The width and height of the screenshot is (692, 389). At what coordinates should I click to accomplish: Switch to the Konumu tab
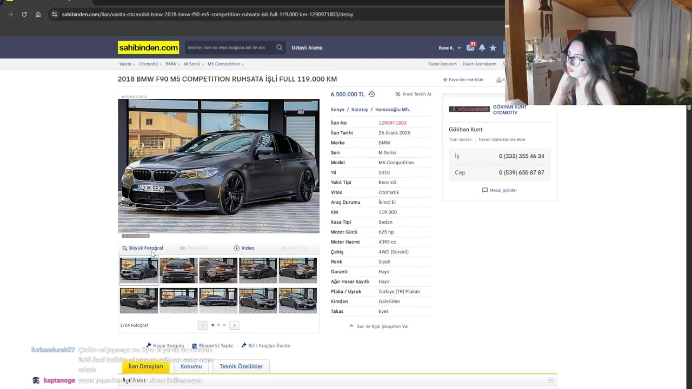click(191, 366)
